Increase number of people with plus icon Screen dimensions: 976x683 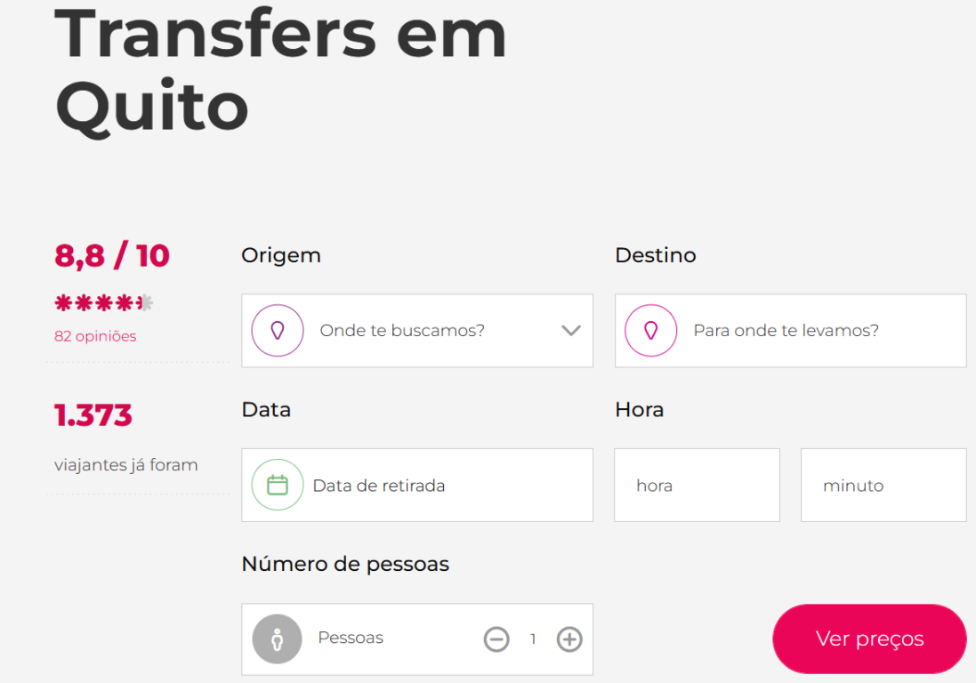[569, 639]
